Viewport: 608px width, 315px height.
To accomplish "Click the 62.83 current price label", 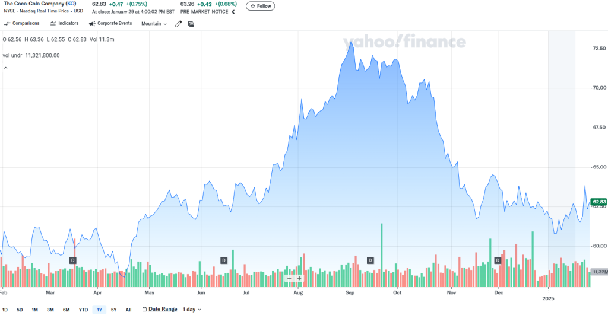I will point(599,202).
